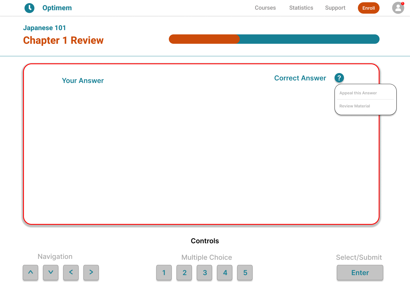Click the question mark help icon
410x291 pixels.
[x=339, y=78]
